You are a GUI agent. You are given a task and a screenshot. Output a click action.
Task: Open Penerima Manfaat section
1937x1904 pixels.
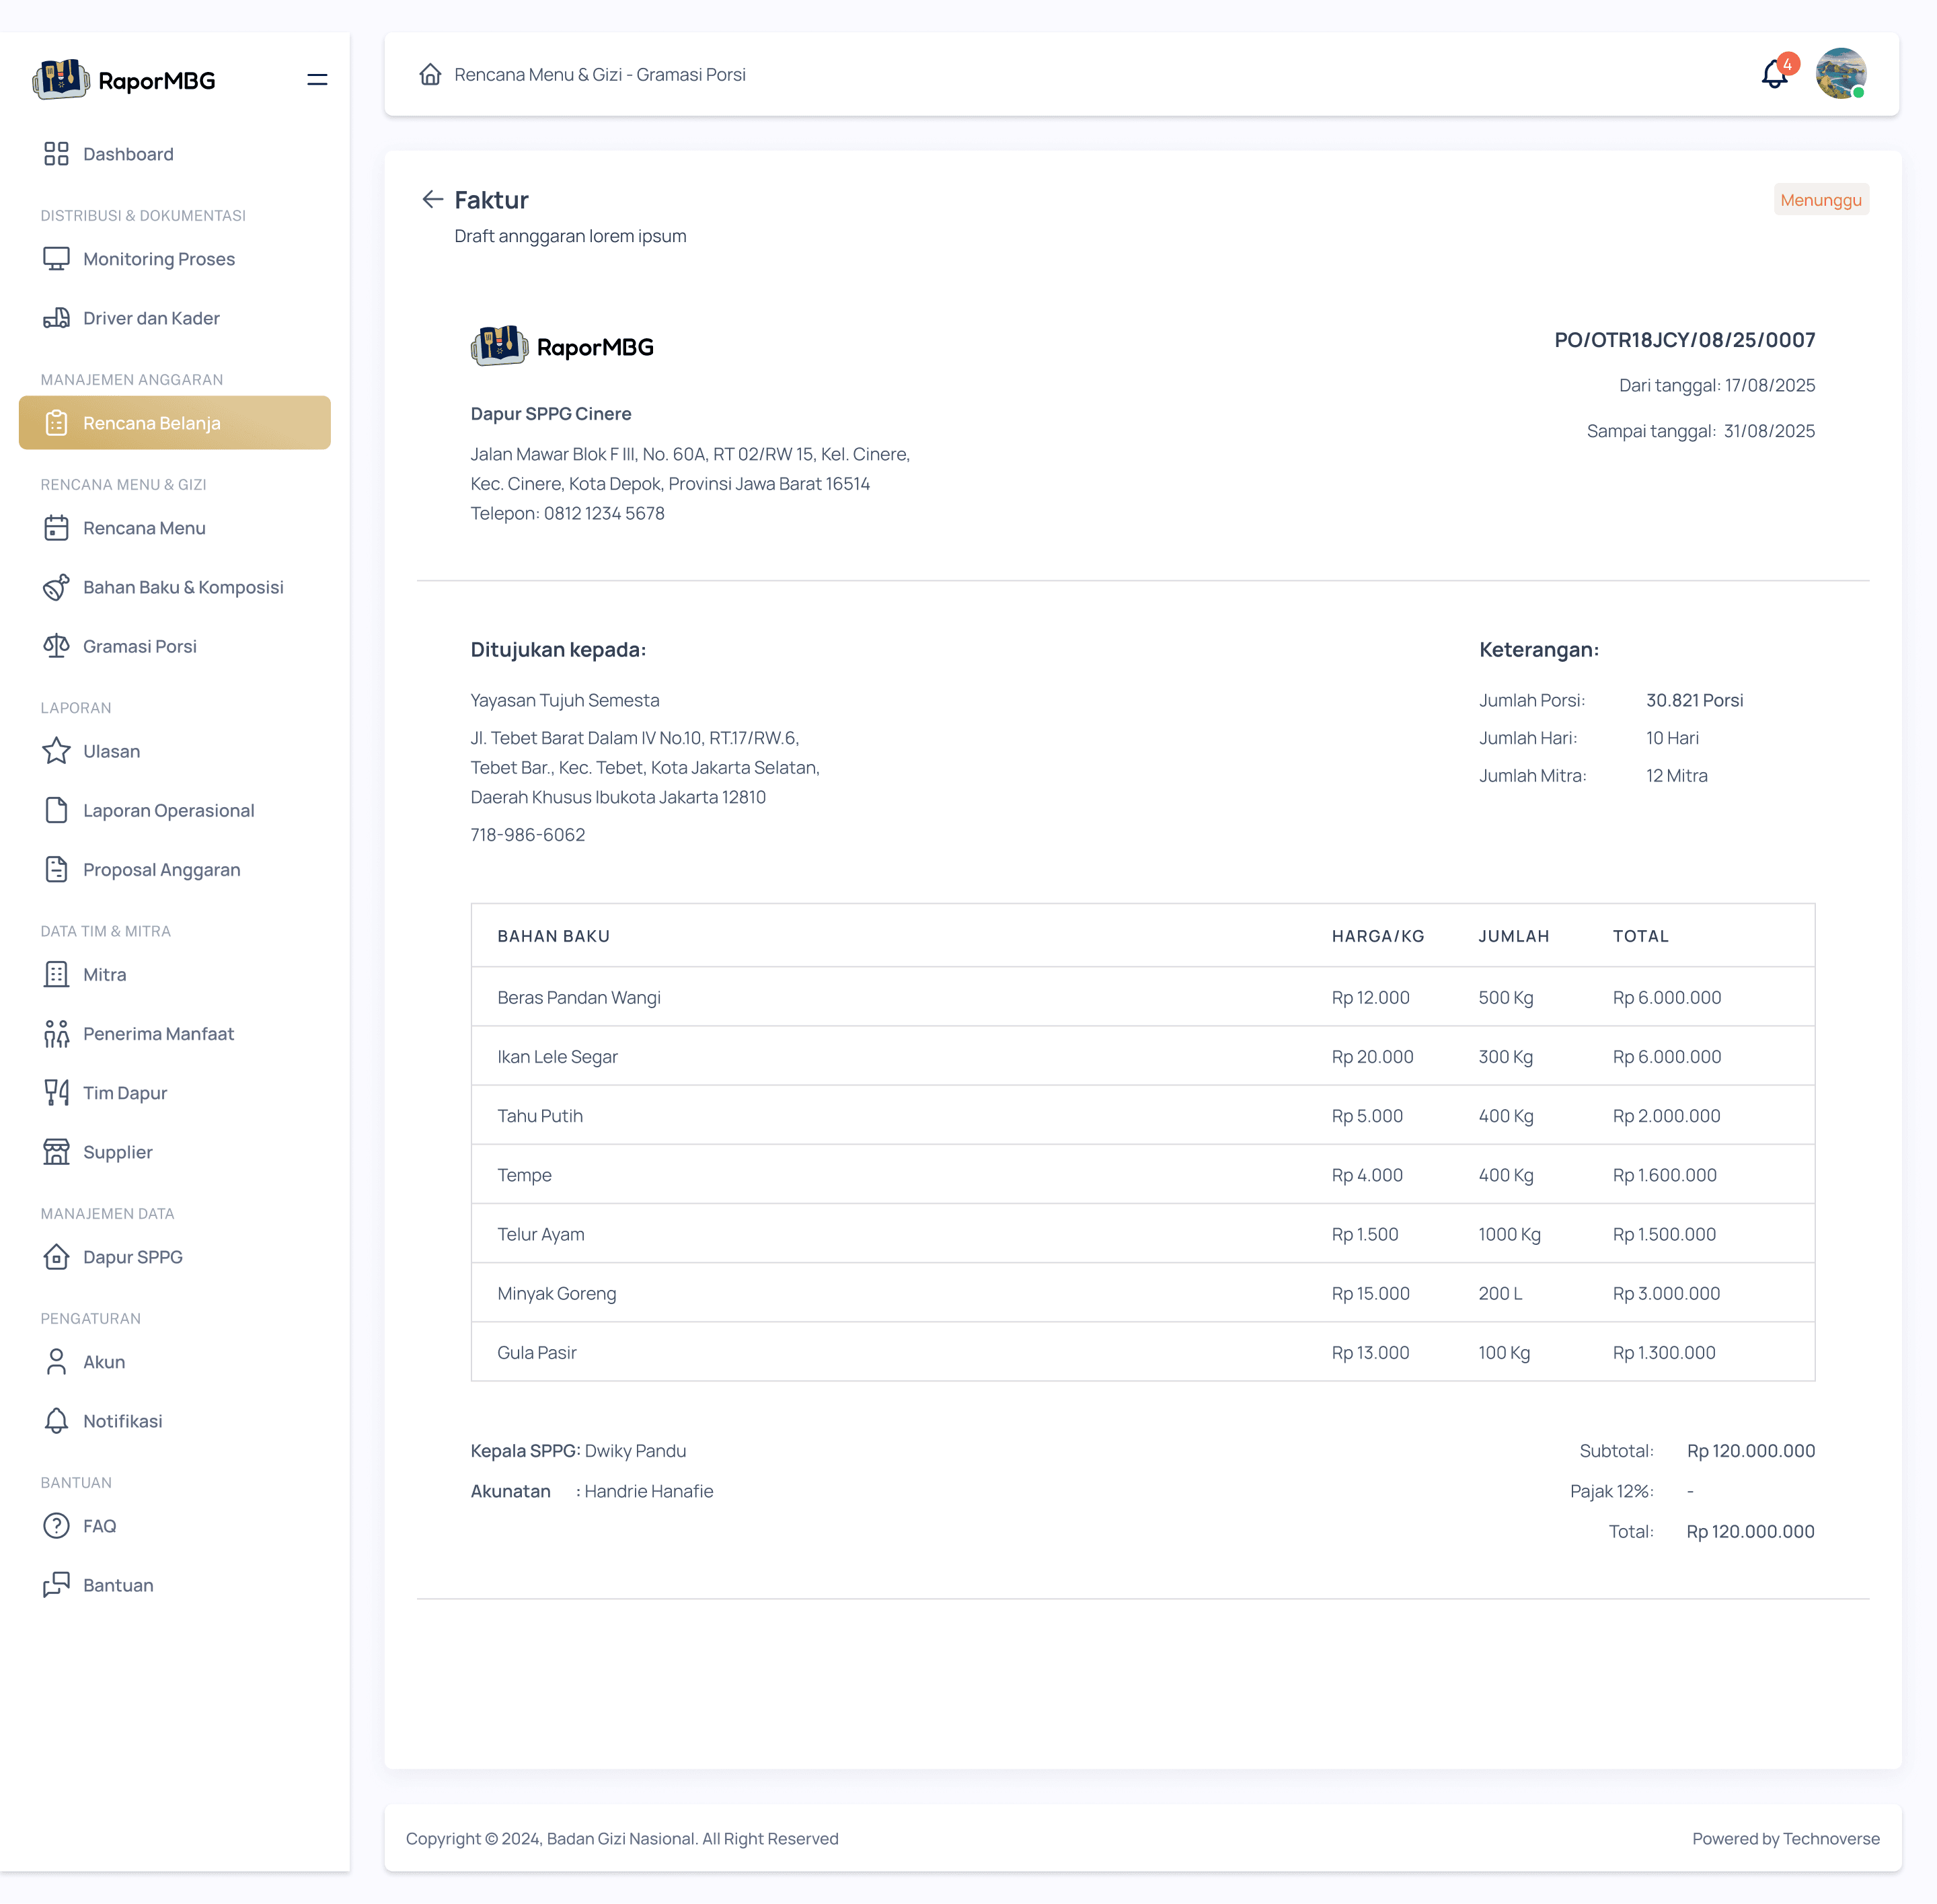coord(158,1034)
